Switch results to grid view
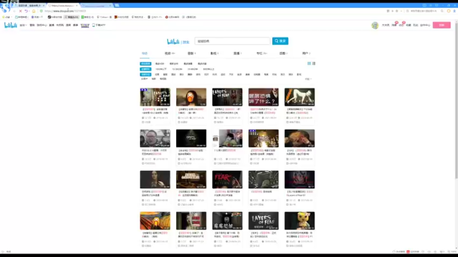 (x=309, y=63)
